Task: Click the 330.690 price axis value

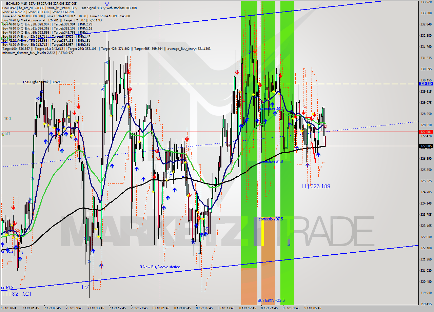Action: tap(426, 69)
